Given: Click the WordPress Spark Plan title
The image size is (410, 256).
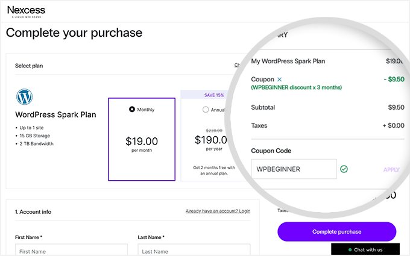Looking at the screenshot, I should coord(55,114).
